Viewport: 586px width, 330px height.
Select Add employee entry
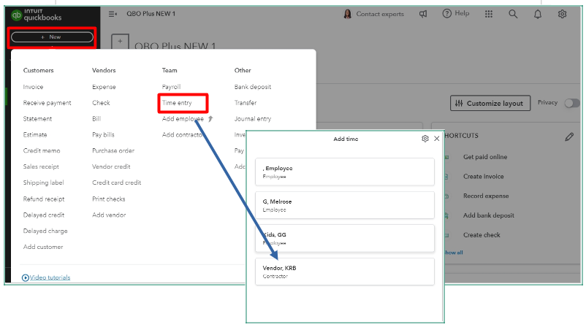[x=183, y=119]
